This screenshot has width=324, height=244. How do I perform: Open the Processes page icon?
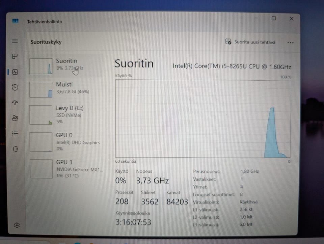coord(15,56)
